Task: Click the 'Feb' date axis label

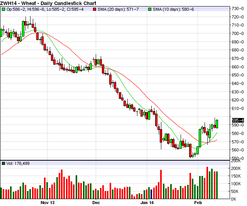Action: (198, 203)
